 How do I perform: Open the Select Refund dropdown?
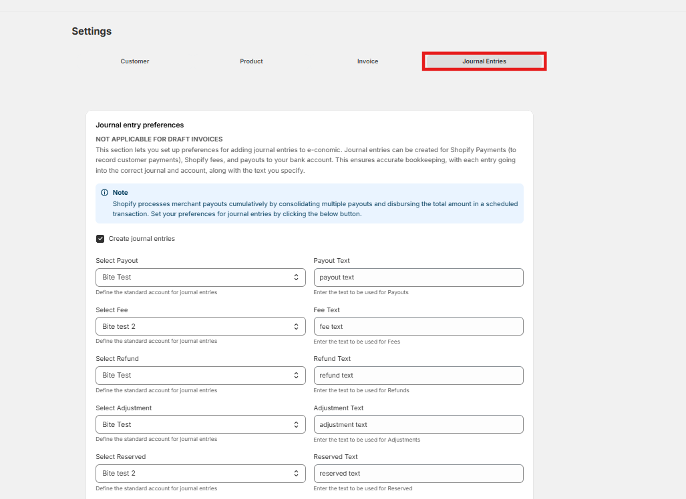pyautogui.click(x=200, y=376)
